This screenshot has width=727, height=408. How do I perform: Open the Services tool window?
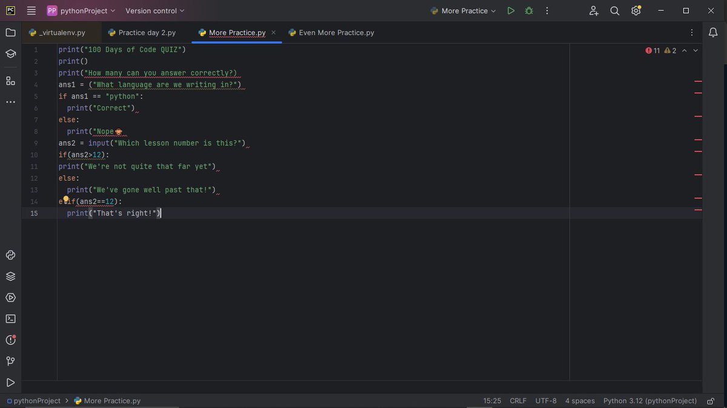pos(10,297)
